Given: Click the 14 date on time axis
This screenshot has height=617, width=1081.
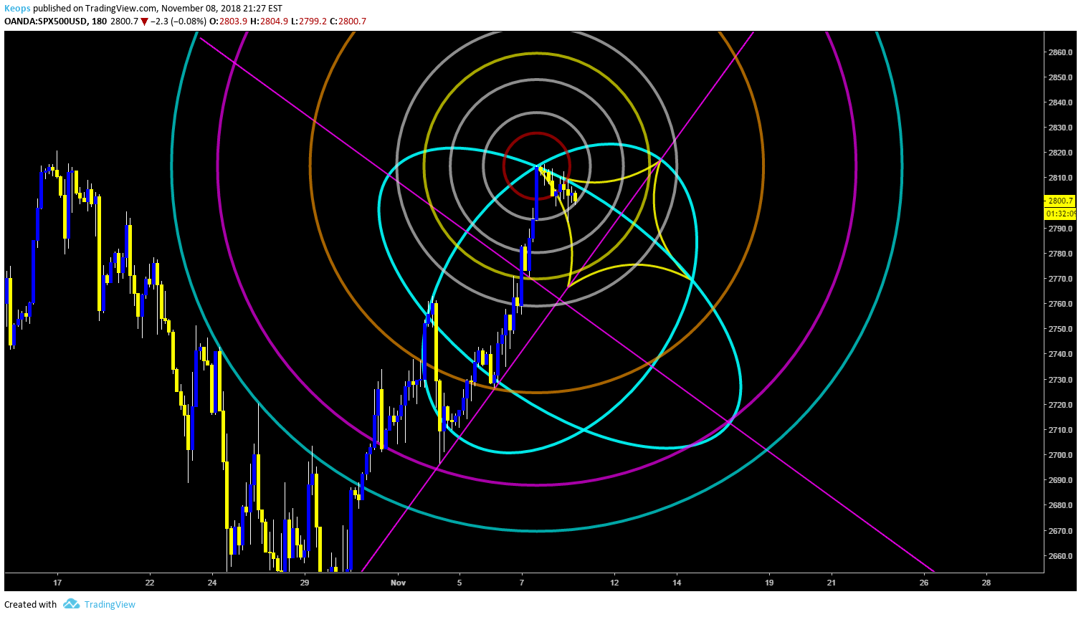Looking at the screenshot, I should (677, 583).
